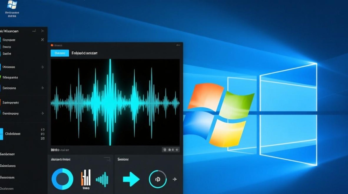348x194 pixels.
Task: Open the circular progress ring control
Action: tap(158, 179)
